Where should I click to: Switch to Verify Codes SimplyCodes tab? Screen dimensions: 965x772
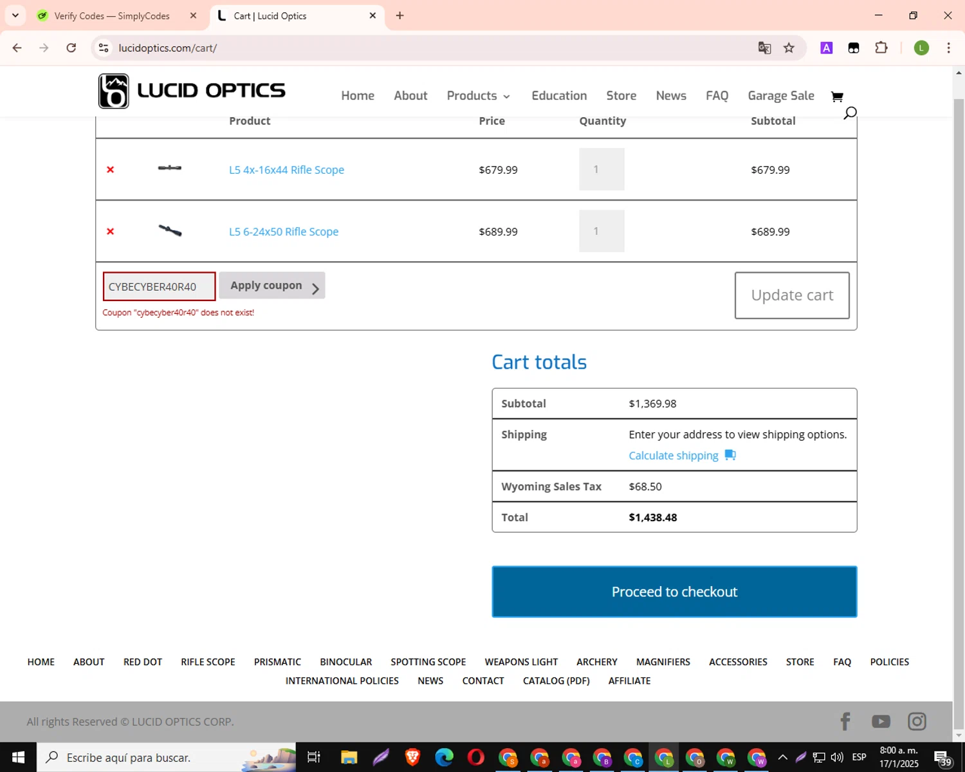(111, 16)
